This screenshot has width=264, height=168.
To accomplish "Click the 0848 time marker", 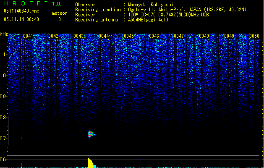I will [204, 36].
